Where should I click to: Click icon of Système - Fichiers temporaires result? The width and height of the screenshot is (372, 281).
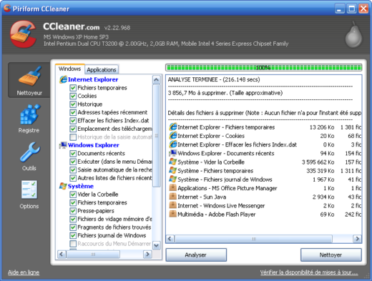click(173, 170)
